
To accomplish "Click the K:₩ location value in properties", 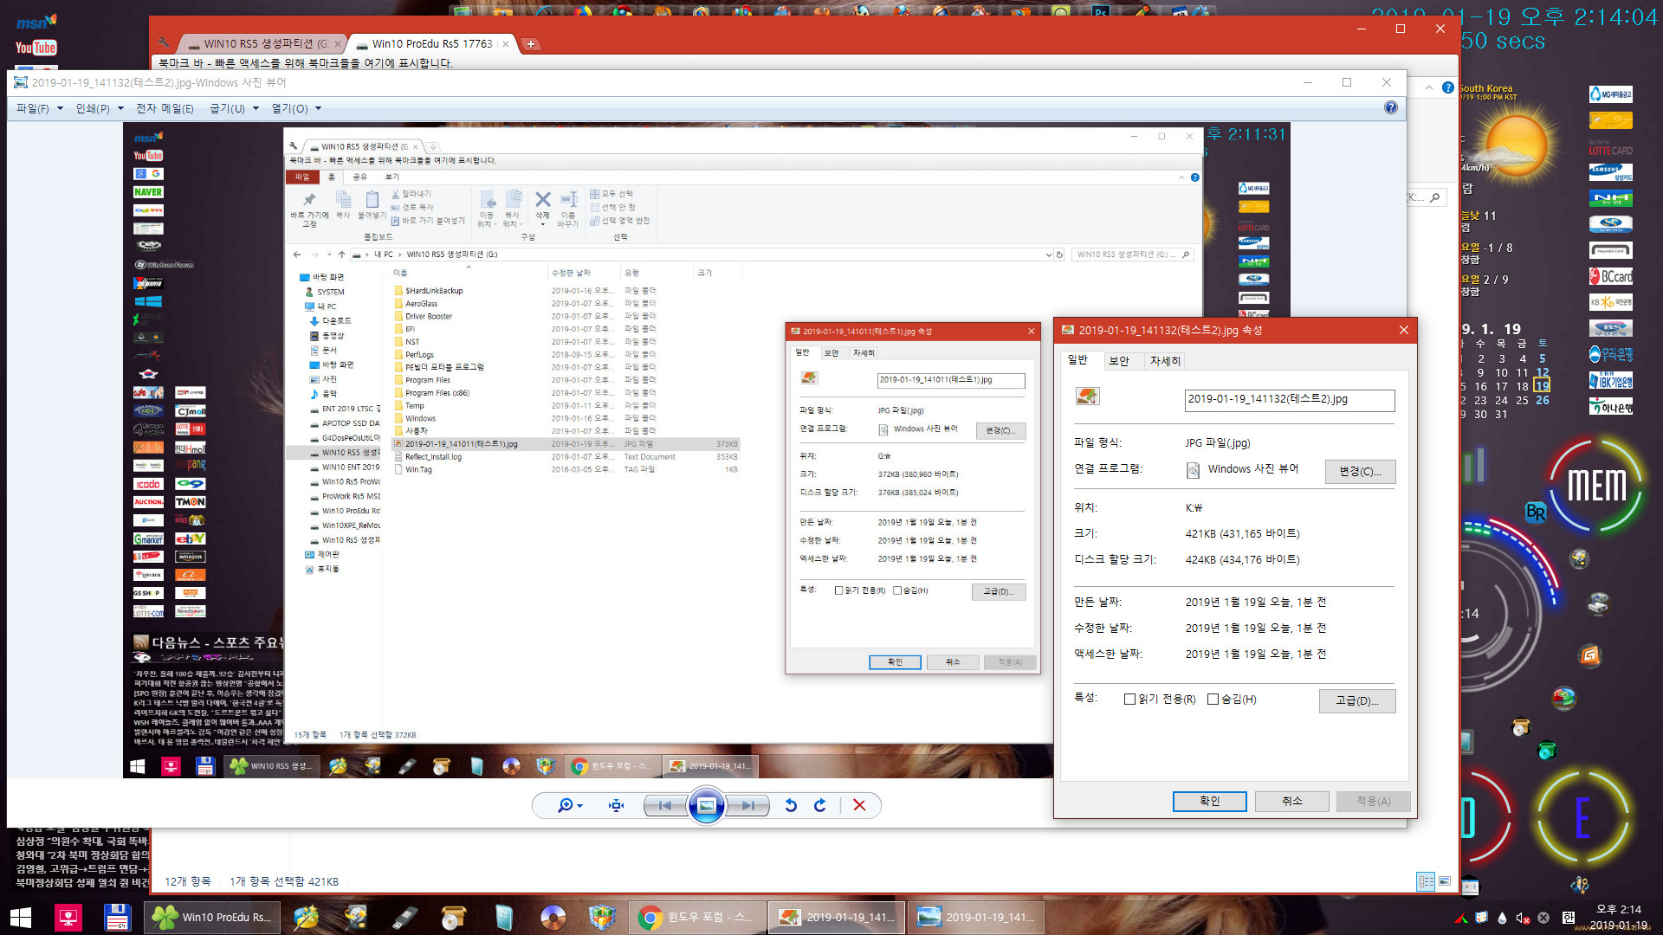I will point(1194,507).
